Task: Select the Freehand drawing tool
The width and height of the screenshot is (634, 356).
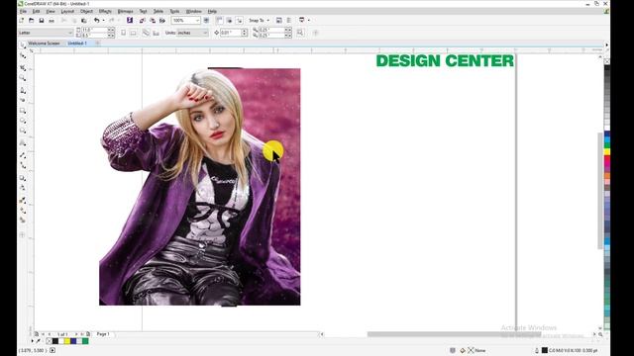Action: tap(23, 90)
